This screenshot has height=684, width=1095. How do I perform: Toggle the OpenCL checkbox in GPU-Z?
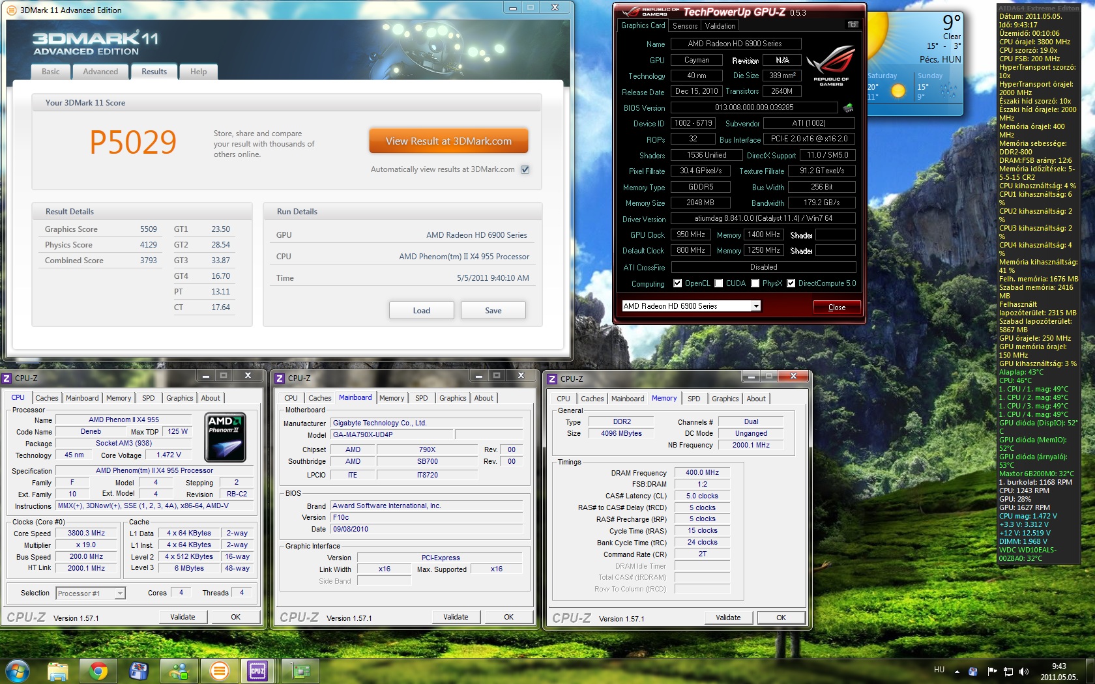(678, 283)
